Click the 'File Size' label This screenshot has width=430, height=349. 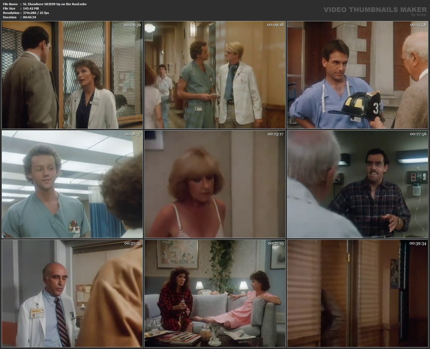(9, 8)
